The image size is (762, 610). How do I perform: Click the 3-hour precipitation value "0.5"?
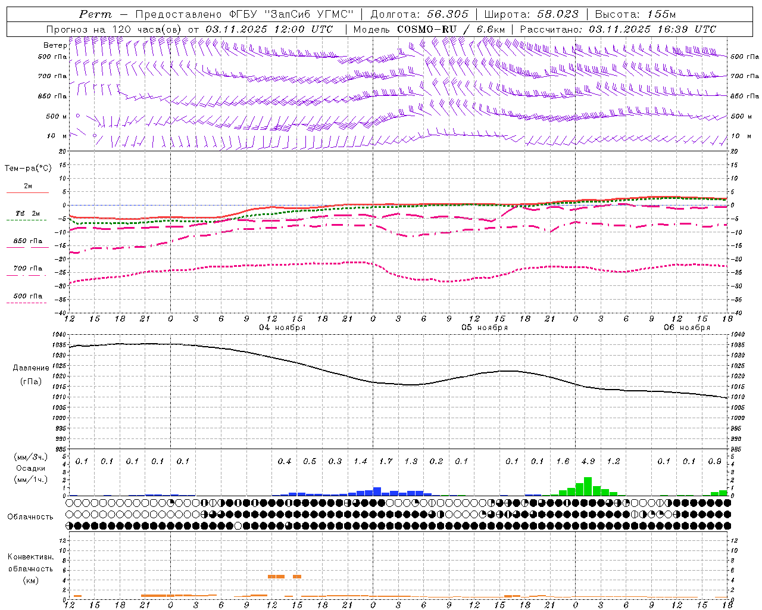click(310, 462)
